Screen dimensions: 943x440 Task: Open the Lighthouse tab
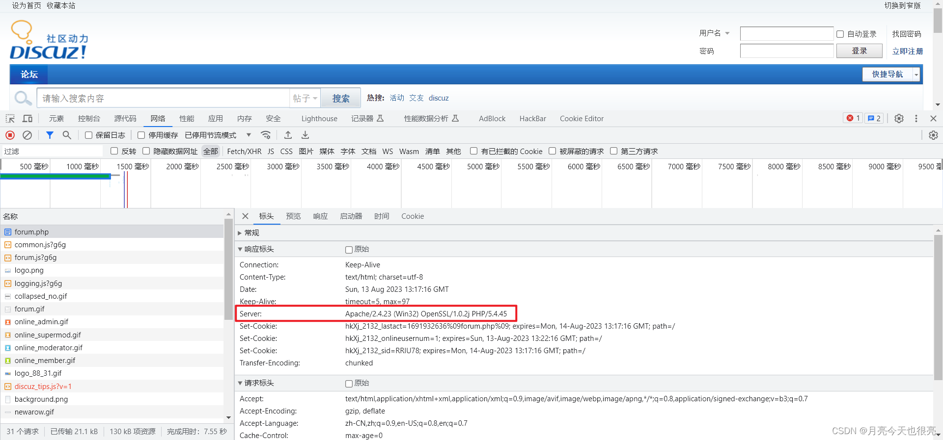[x=319, y=119]
